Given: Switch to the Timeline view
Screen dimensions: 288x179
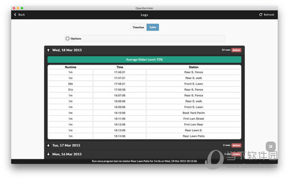Looking at the screenshot, I should tap(138, 27).
